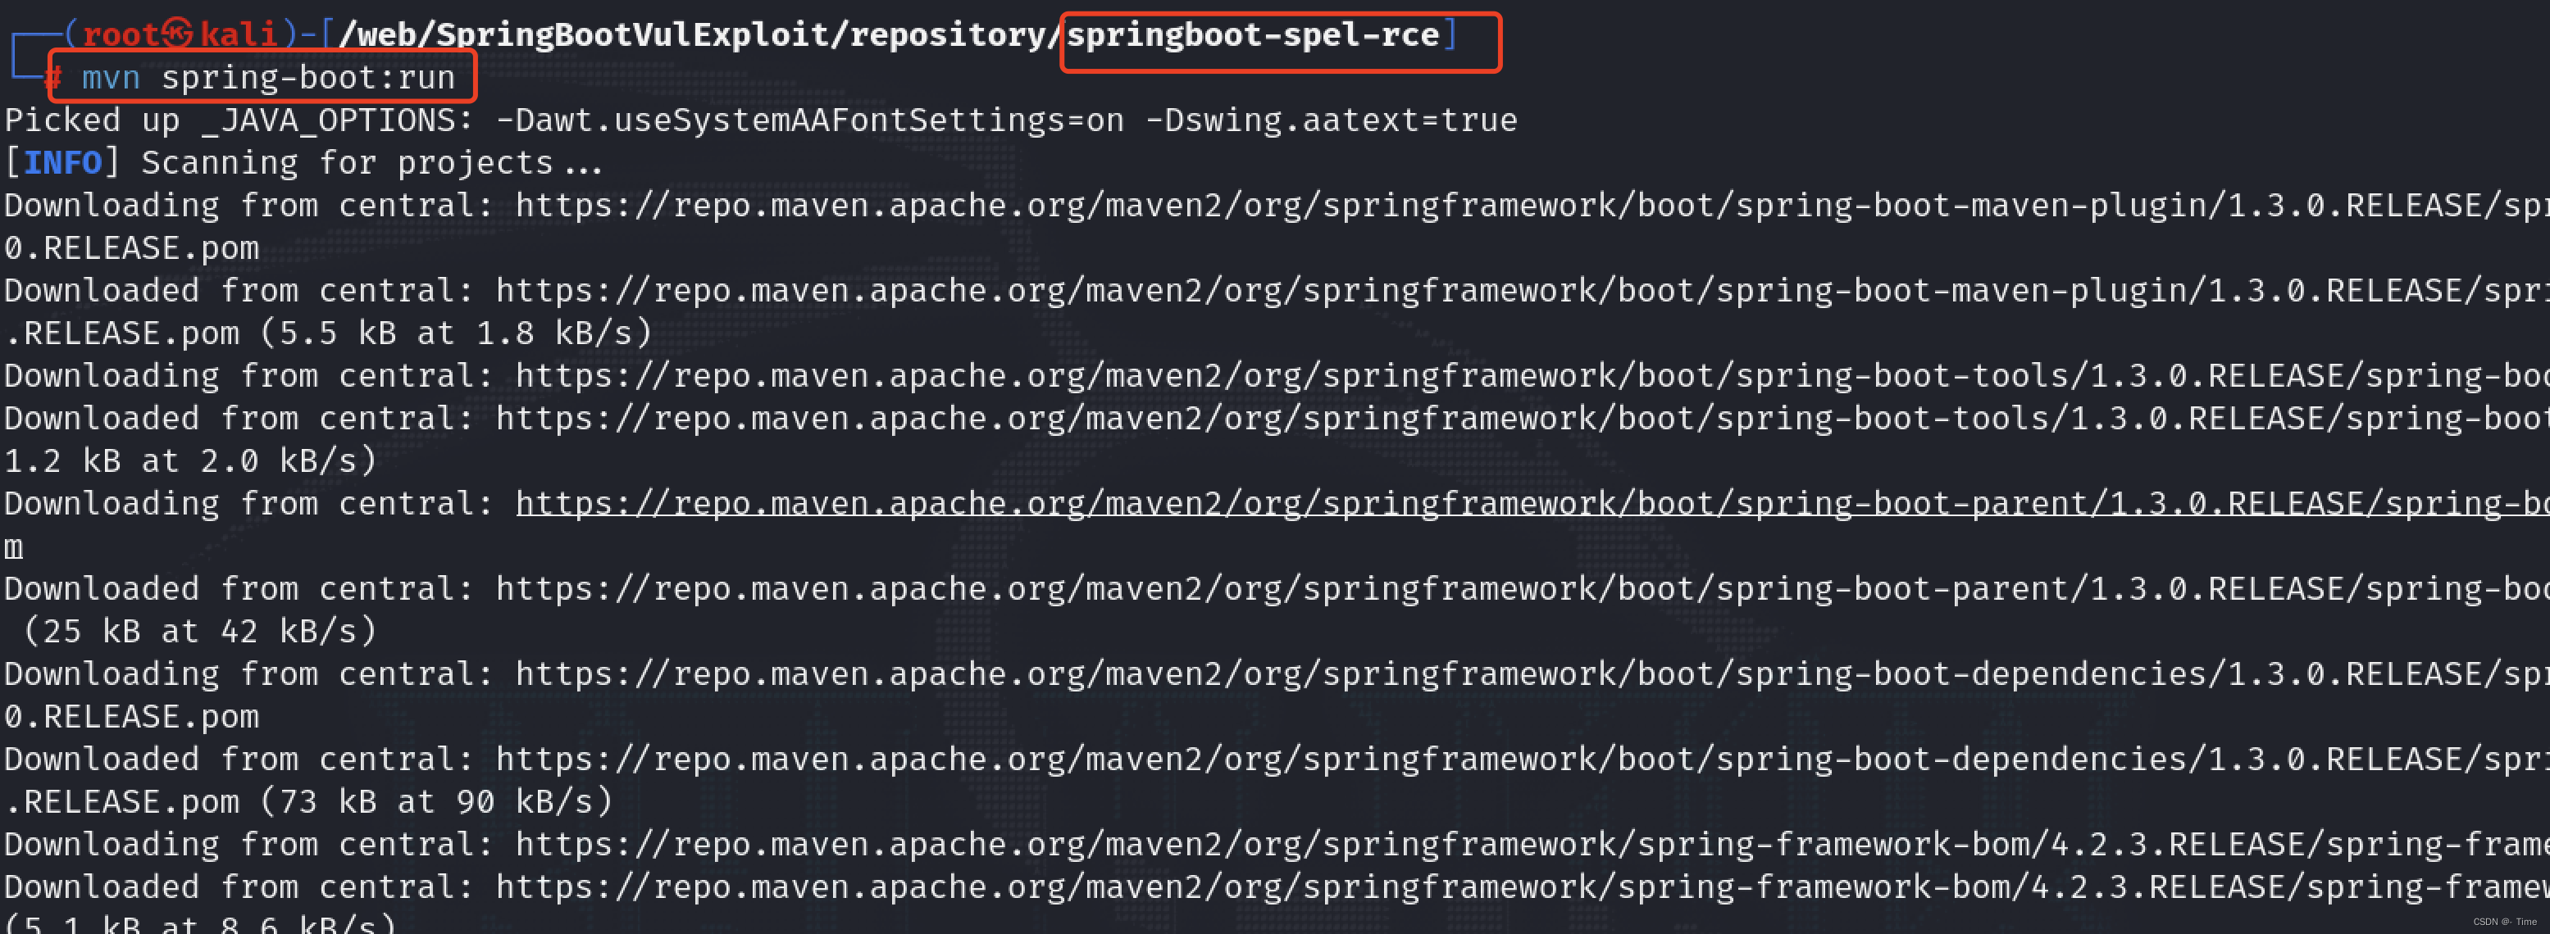Click 'Downloaded from central' spring-boot-tools line
Viewport: 2550px width, 934px height.
pos(1277,419)
